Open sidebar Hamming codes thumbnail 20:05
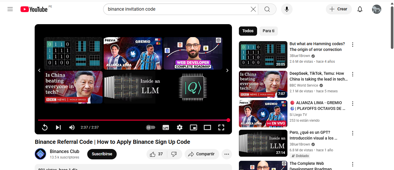 tap(263, 55)
